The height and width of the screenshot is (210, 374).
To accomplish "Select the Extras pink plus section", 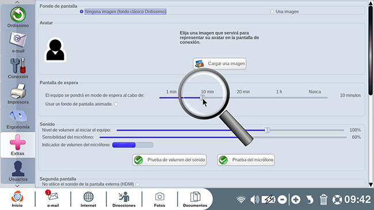I will (x=18, y=145).
